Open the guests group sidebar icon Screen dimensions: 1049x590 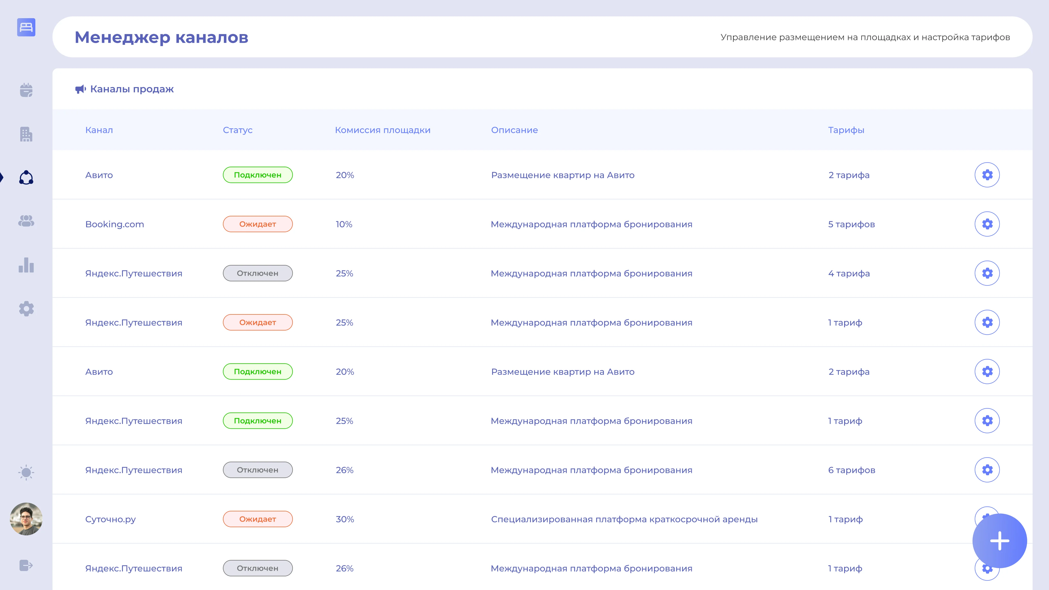26,221
